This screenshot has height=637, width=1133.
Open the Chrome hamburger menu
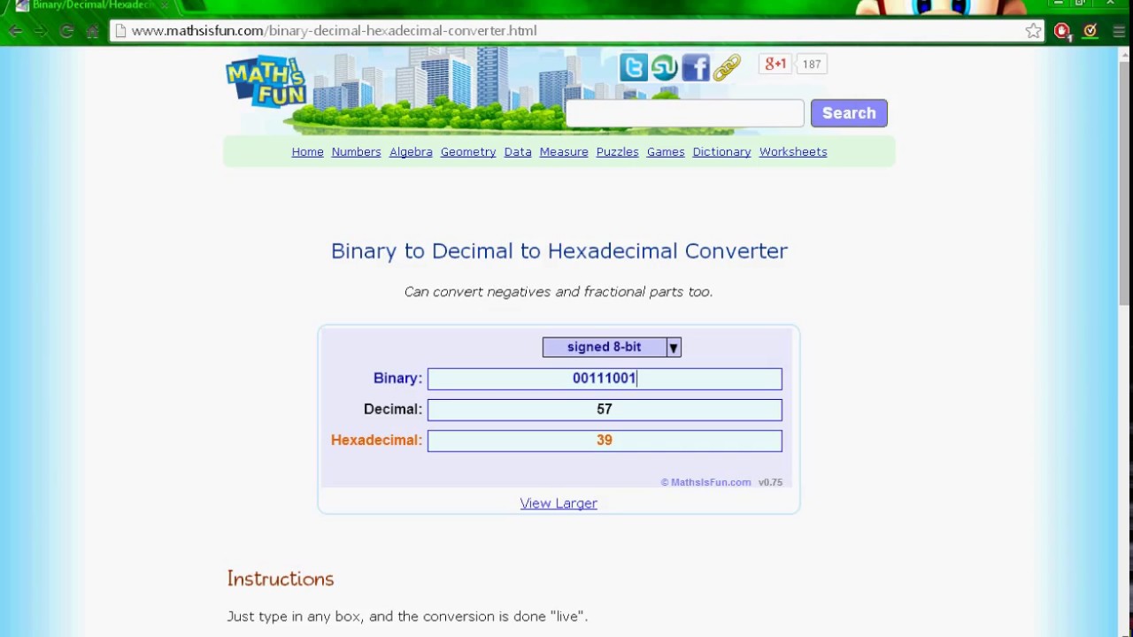click(x=1119, y=31)
